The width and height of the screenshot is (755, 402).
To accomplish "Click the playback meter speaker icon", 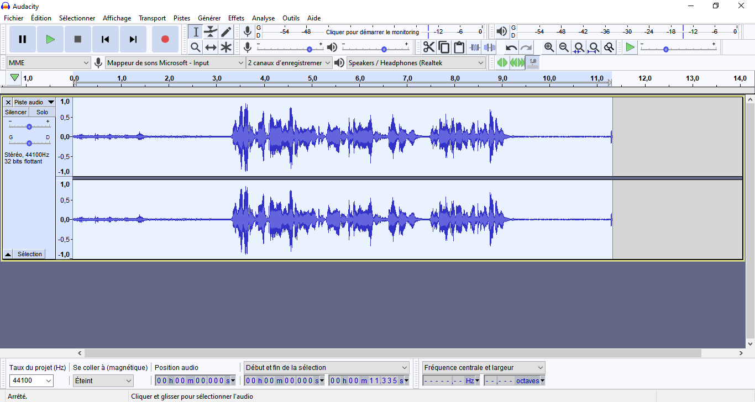I will click(502, 31).
